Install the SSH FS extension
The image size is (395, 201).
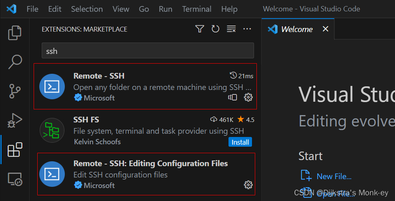coord(240,142)
